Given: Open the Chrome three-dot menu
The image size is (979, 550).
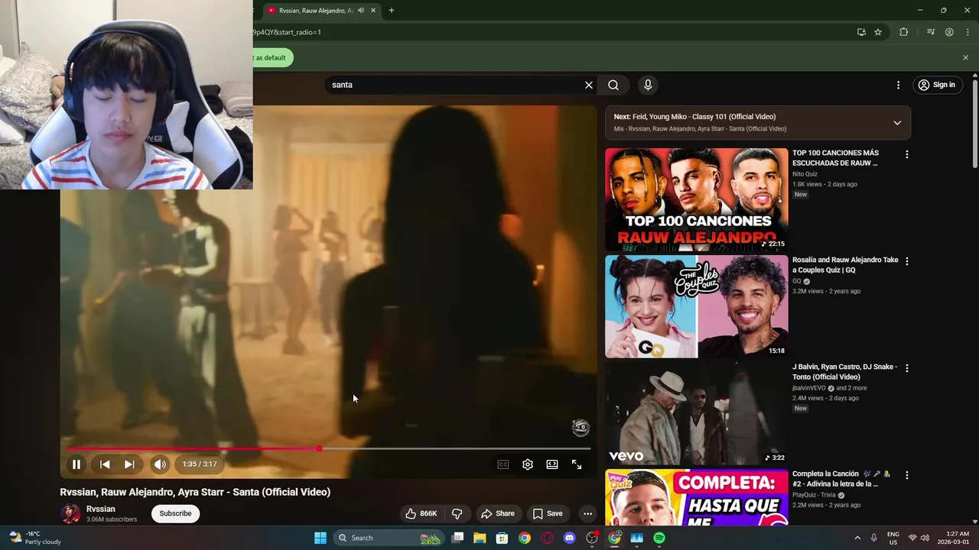Looking at the screenshot, I should (x=968, y=32).
